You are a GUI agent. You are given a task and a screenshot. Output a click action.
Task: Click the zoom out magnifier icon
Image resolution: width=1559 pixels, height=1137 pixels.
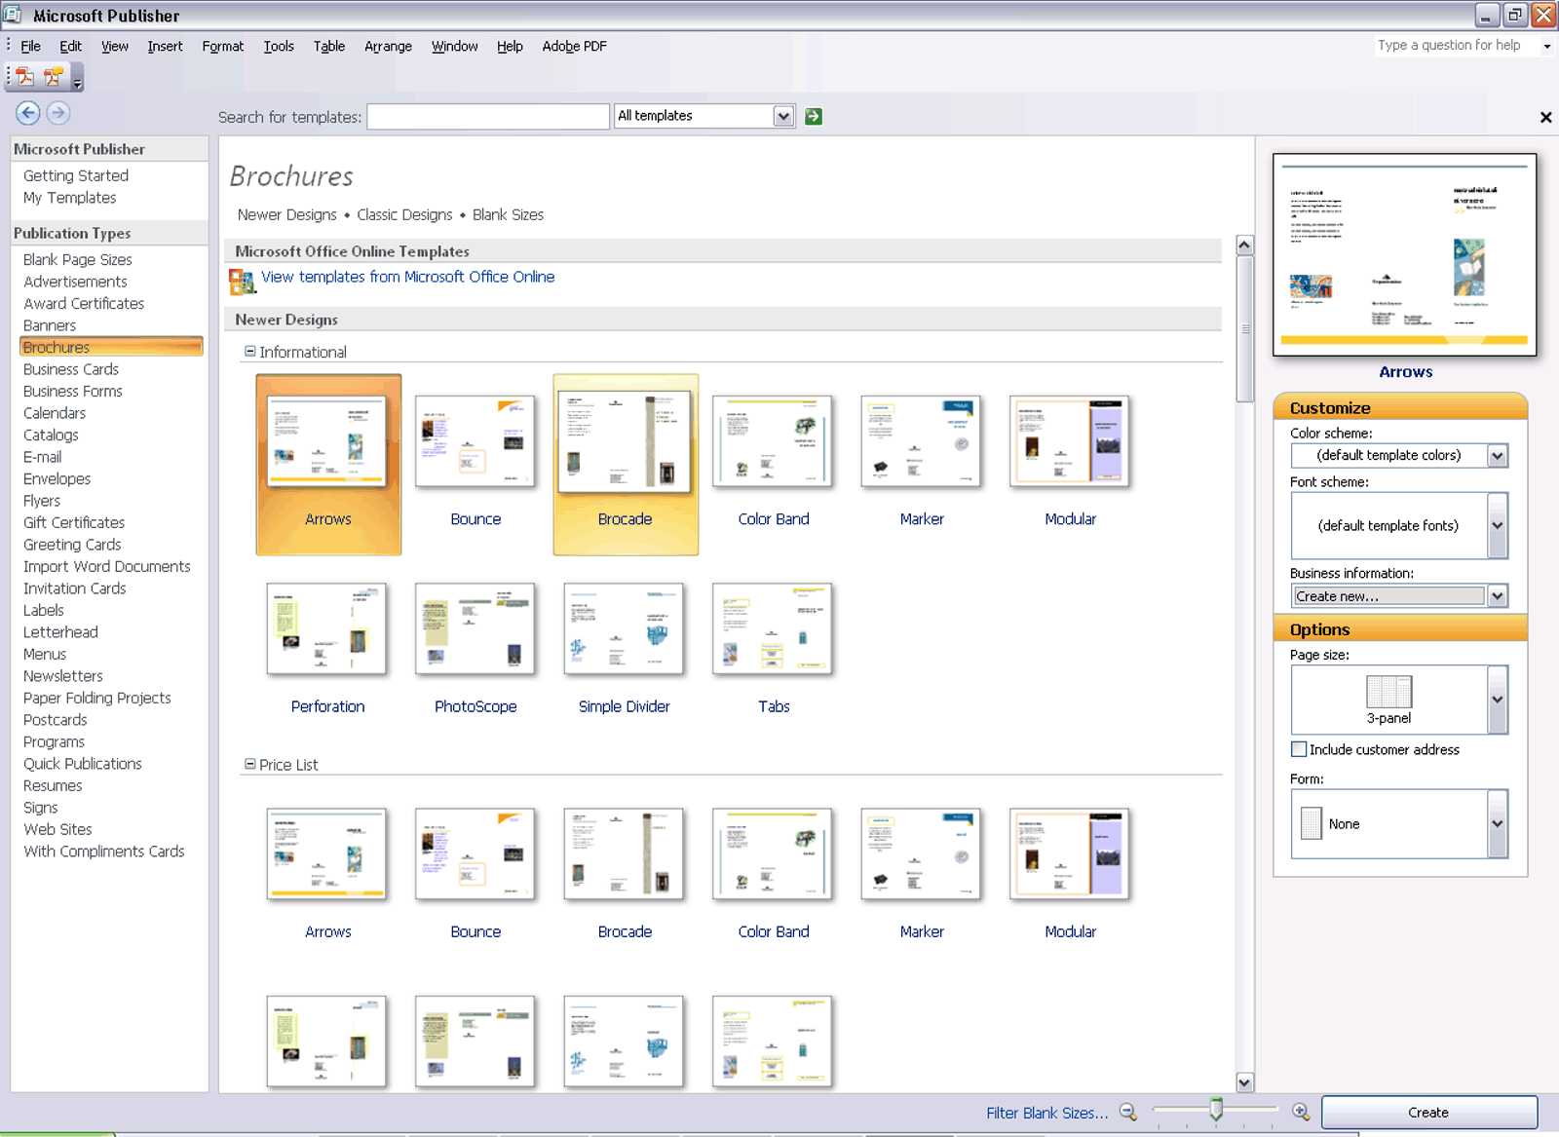tap(1128, 1112)
